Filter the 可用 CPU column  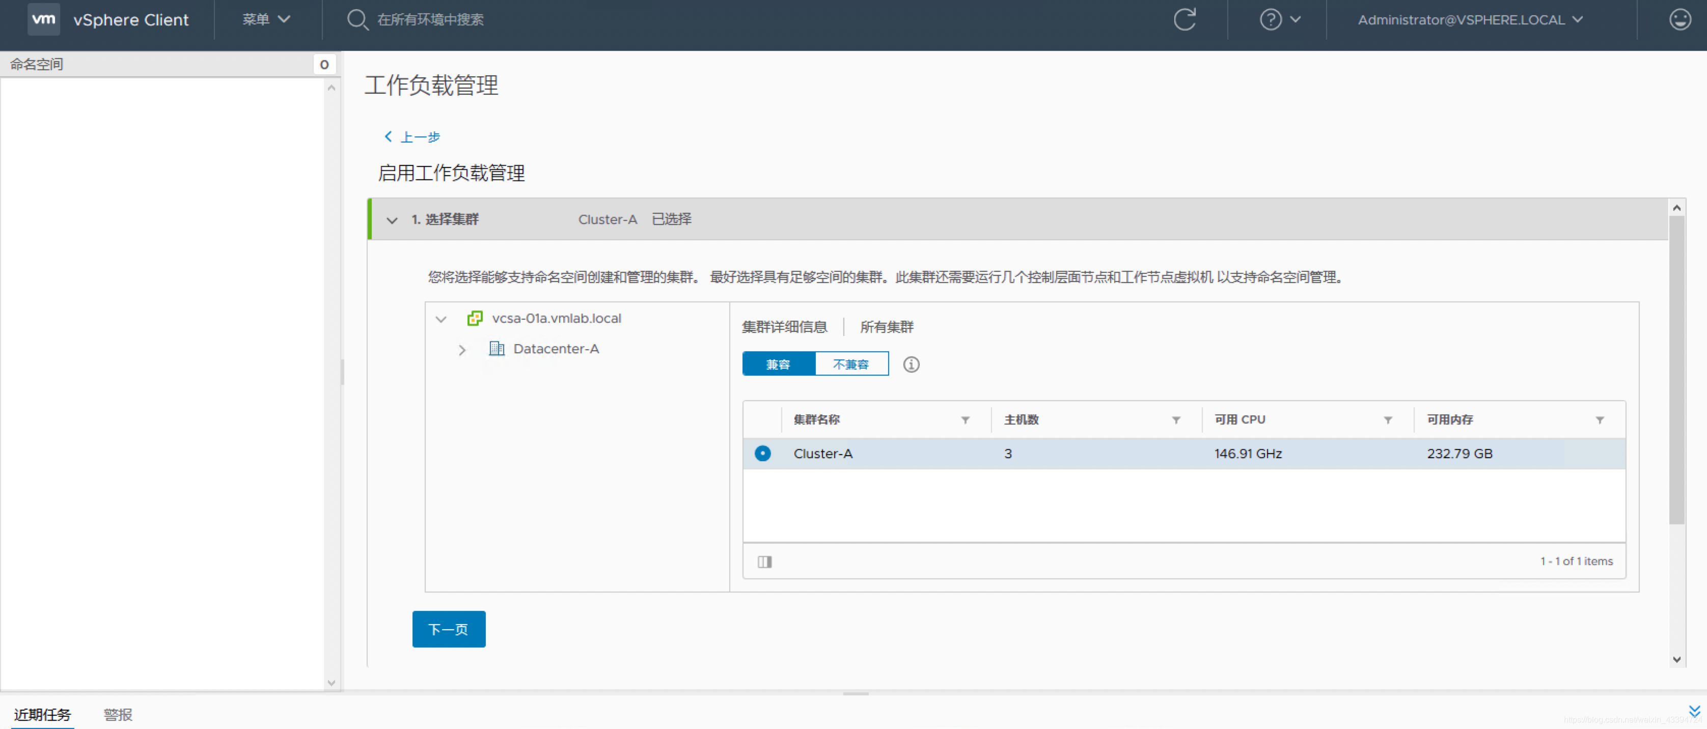[1388, 420]
